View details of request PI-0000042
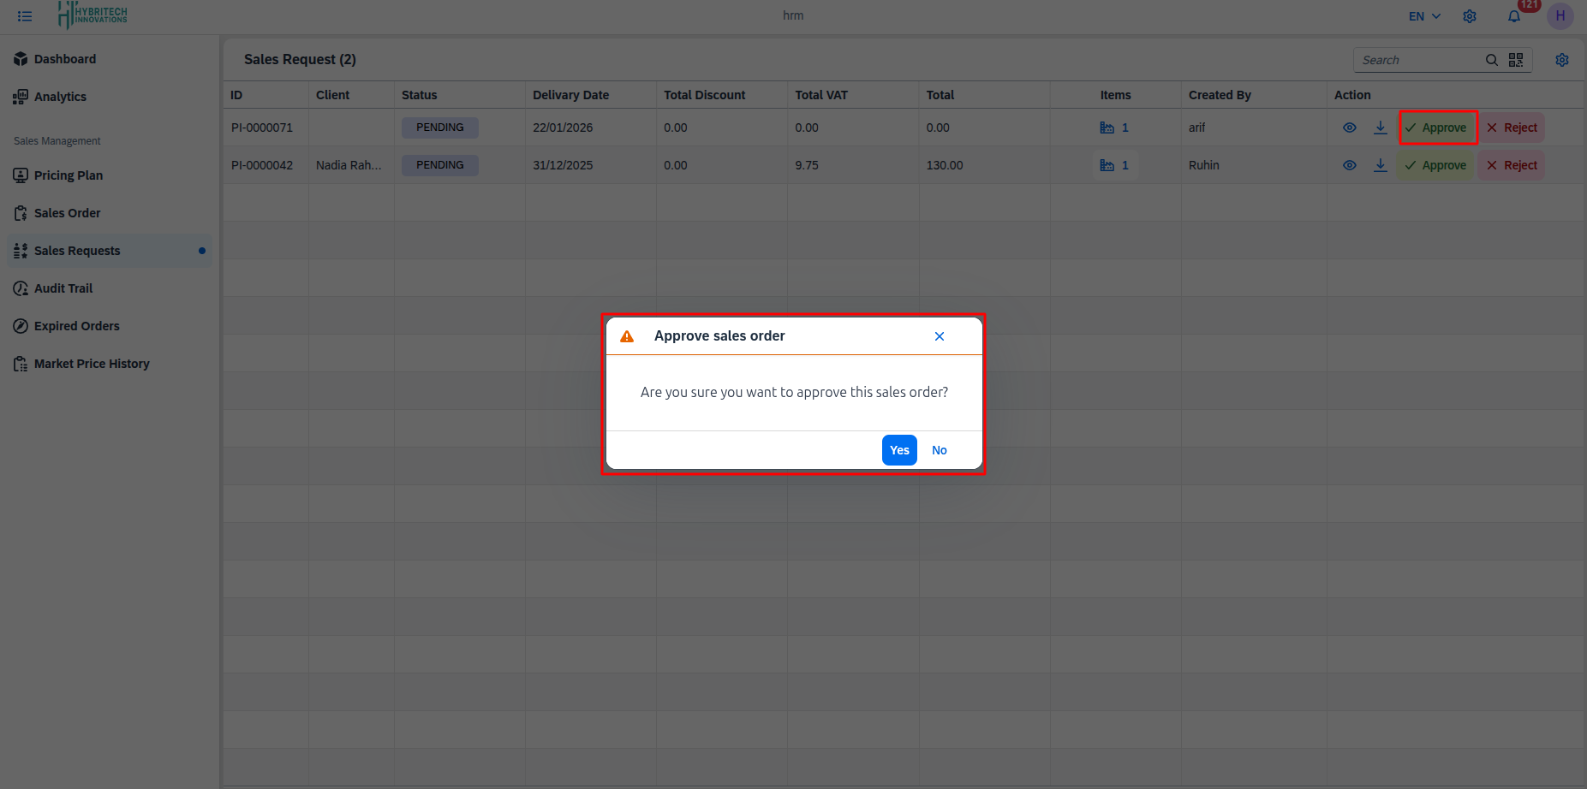Screen dimensions: 1587x789 point(1349,165)
